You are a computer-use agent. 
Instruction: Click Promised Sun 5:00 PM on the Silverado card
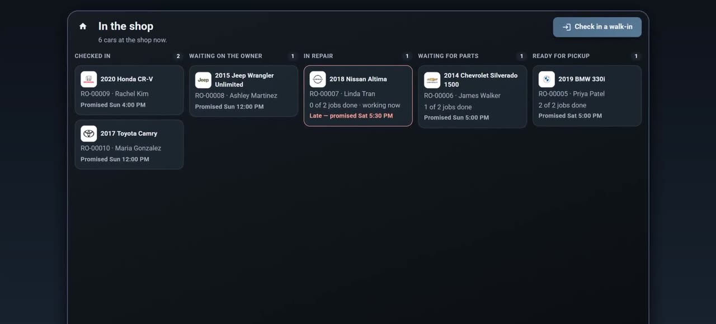pyautogui.click(x=456, y=118)
